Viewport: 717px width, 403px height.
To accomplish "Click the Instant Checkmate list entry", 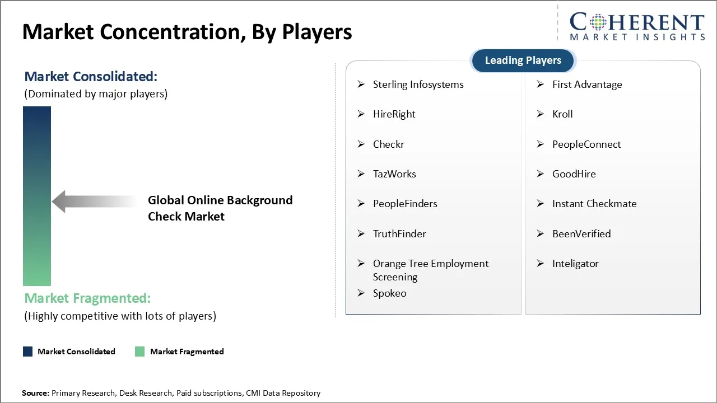I will tap(594, 204).
